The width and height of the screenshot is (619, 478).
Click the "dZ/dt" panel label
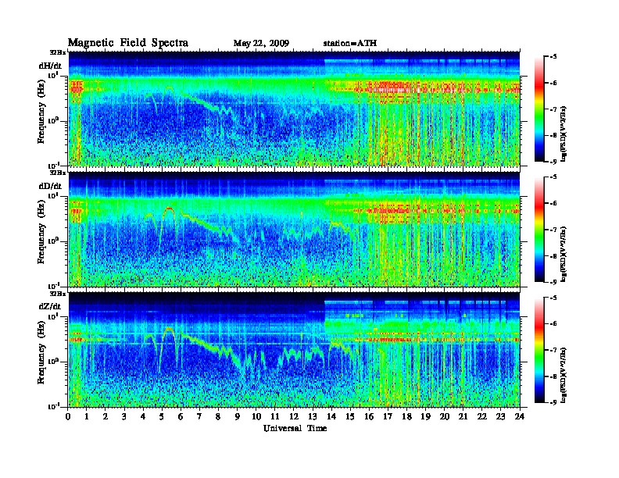(x=50, y=306)
